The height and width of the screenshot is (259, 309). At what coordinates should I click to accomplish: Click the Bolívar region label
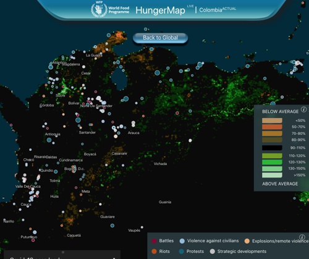74,103
